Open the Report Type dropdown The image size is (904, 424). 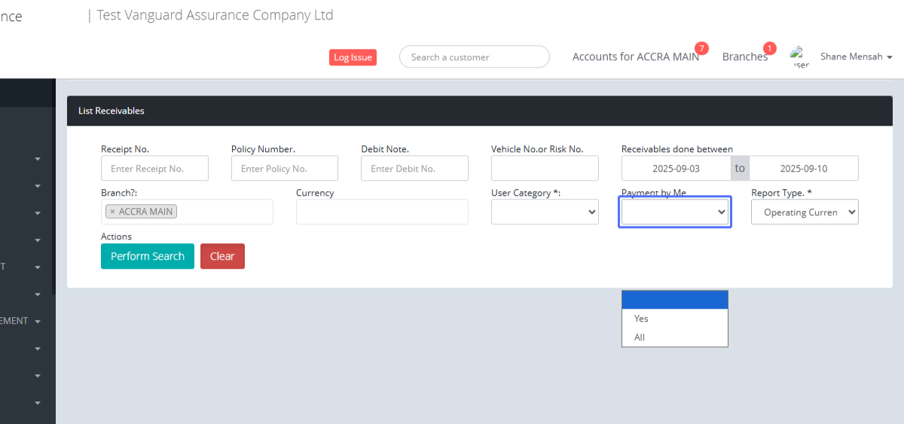coord(805,212)
